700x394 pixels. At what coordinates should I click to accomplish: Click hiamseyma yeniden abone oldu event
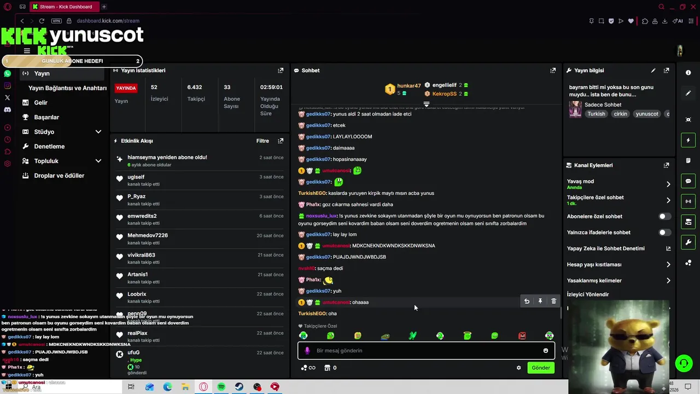tap(200, 161)
